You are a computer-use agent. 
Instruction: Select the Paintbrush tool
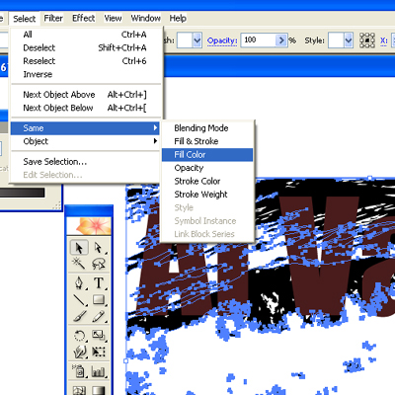click(79, 317)
